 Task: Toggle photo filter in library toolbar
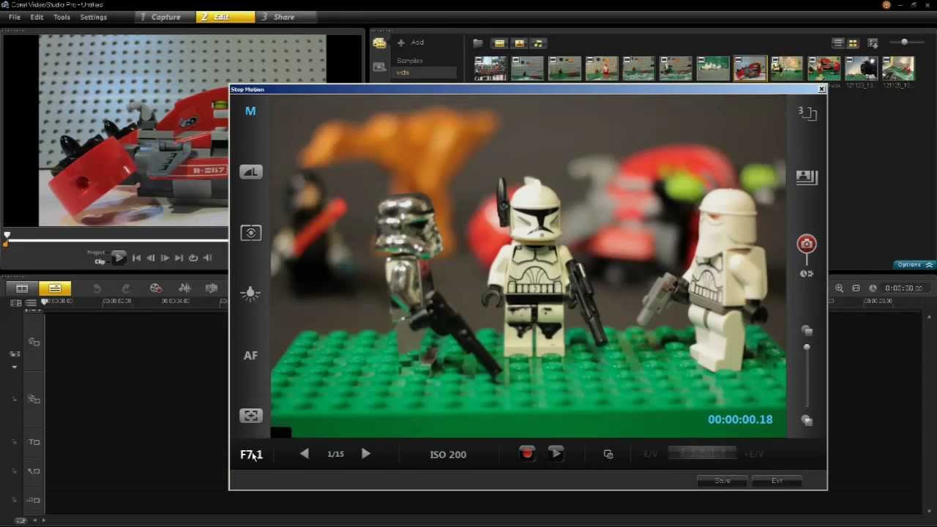[x=519, y=43]
